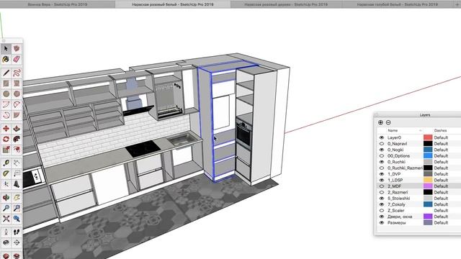Activate the Arc tool

[6, 104]
